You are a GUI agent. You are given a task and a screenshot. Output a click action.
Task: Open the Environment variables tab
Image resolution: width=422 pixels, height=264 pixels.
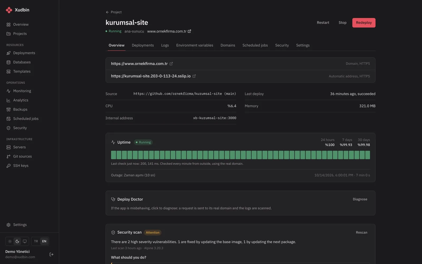[x=195, y=45]
